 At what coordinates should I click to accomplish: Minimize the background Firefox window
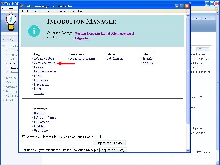pyautogui.click(x=207, y=3)
